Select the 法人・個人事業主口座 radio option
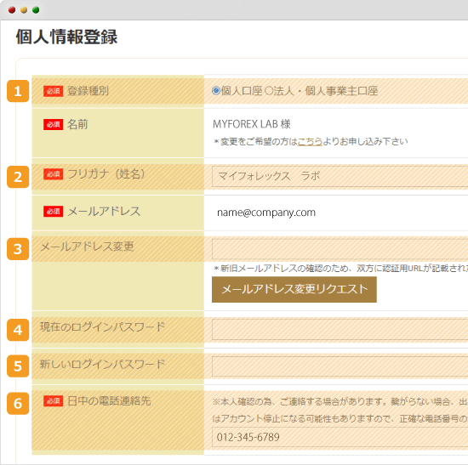Viewport: 468px width, 465px height. pyautogui.click(x=269, y=91)
